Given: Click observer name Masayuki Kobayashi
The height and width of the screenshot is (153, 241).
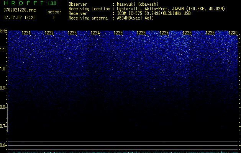Looking at the screenshot, I should [x=138, y=4].
